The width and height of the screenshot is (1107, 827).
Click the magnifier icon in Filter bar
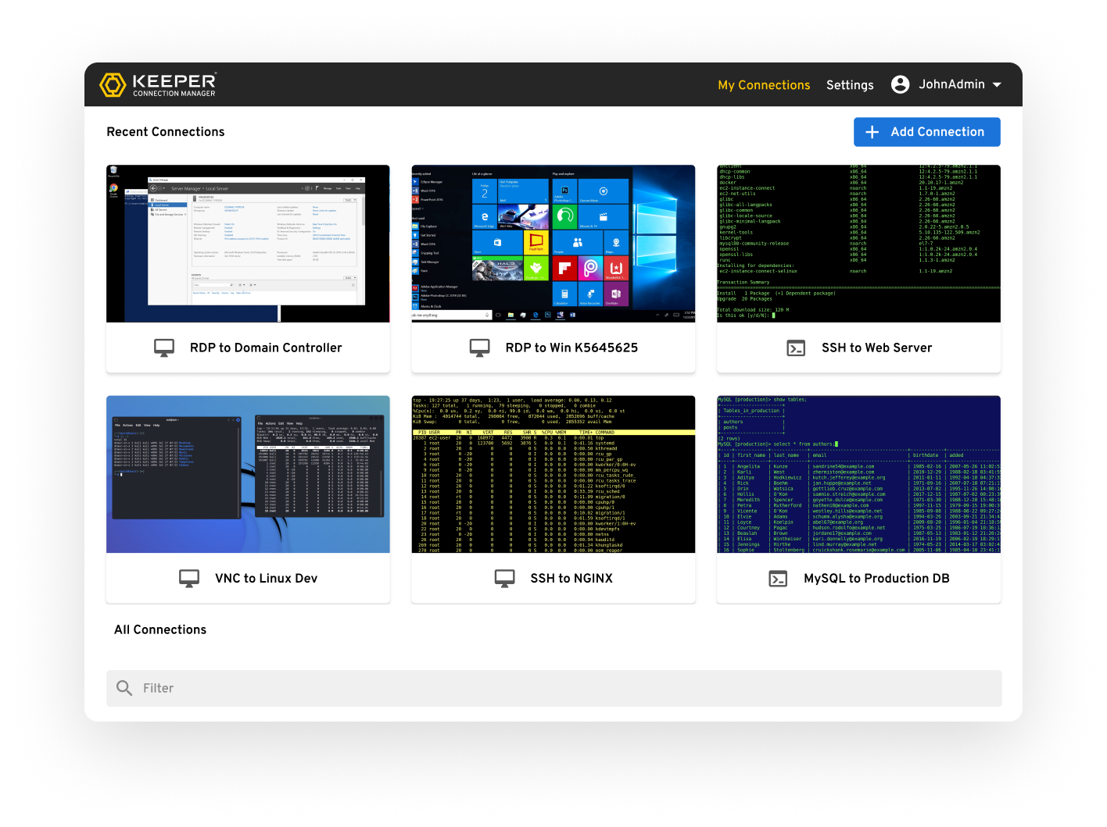pyautogui.click(x=124, y=688)
